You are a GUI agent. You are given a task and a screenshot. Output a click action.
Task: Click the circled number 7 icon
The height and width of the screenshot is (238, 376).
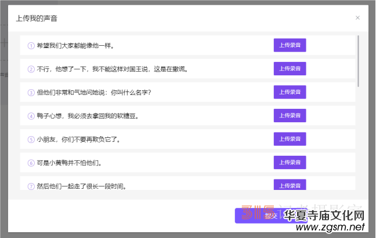(31, 186)
